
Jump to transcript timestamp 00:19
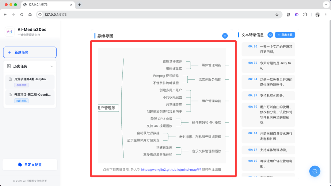coord(253,161)
